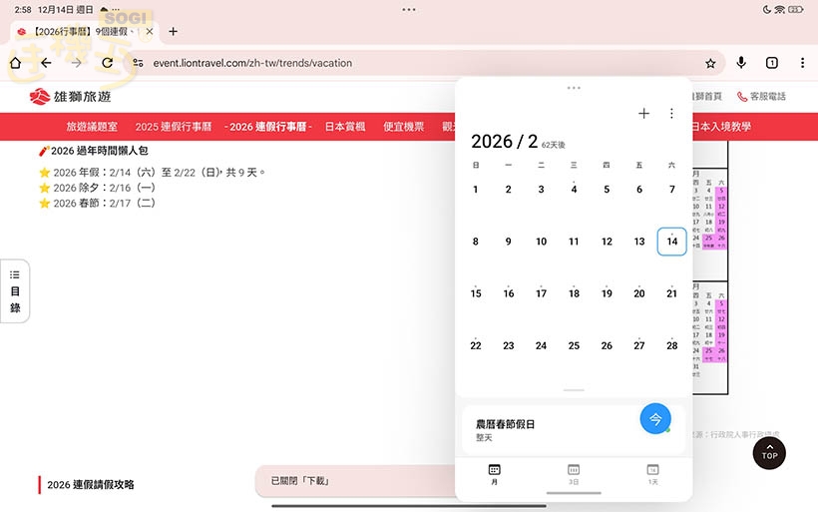Screen dimensions: 818x512
Task: Click the 客服電話 phone link
Action: click(761, 97)
